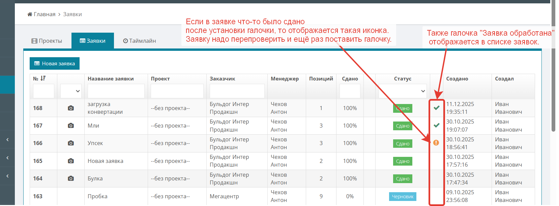Click home icon in breadcrumb
559x206 pixels.
point(30,14)
